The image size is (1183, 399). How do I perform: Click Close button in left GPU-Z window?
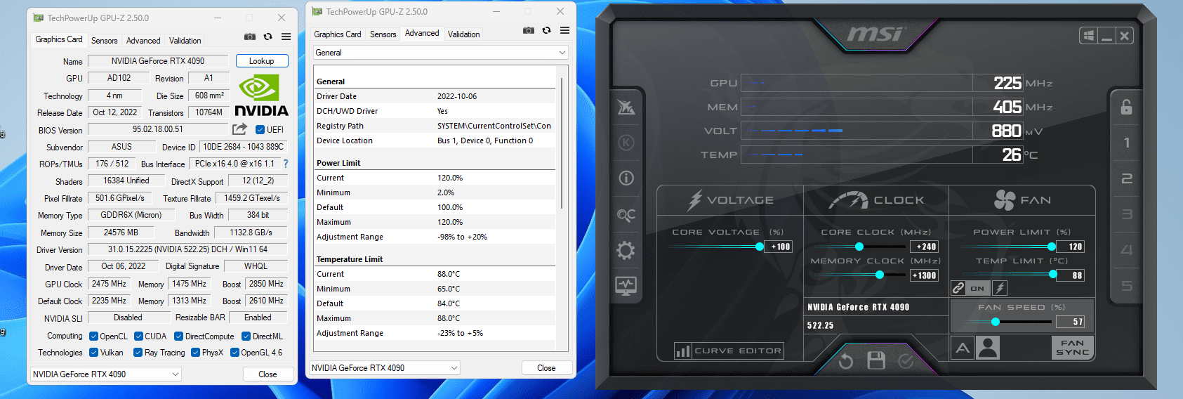pos(267,374)
